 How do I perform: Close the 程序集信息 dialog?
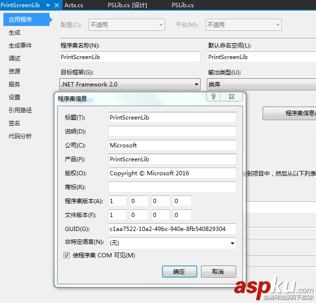(231, 97)
